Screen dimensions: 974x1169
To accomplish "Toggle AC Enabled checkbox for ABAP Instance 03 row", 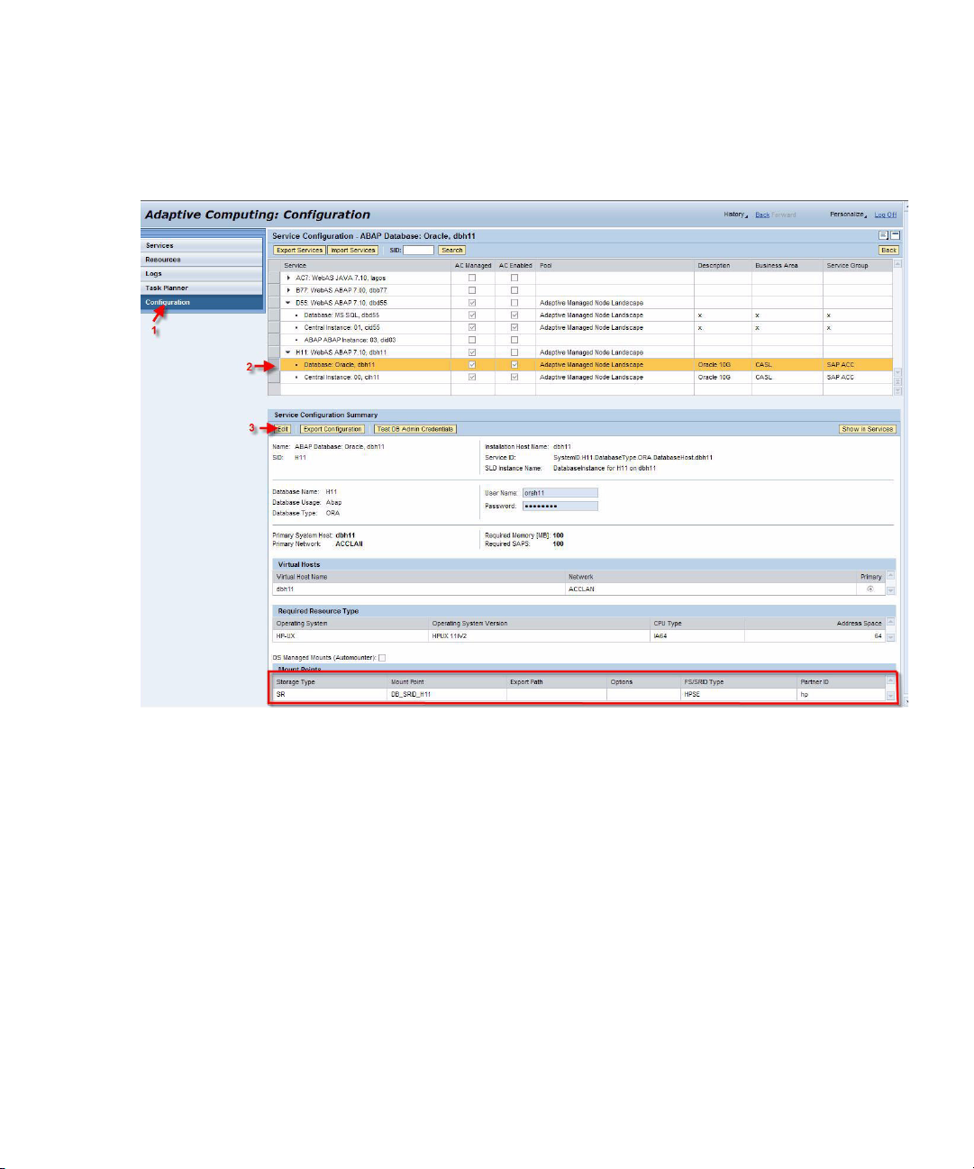I will click(x=514, y=340).
